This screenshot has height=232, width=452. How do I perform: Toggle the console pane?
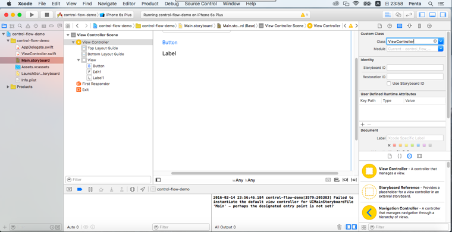(x=354, y=227)
